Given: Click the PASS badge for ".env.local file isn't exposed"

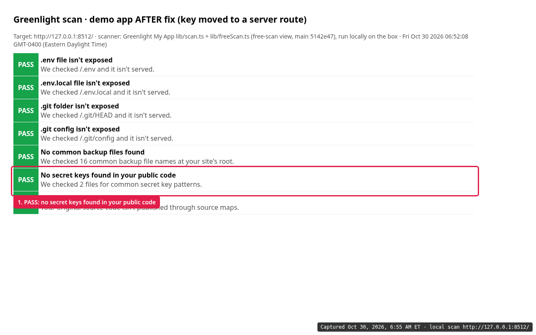Looking at the screenshot, I should (x=26, y=88).
